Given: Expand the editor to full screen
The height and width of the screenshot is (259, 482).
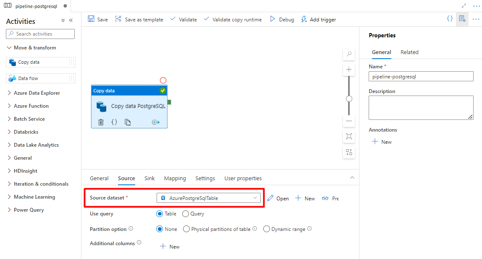Looking at the screenshot, I should tap(464, 6).
